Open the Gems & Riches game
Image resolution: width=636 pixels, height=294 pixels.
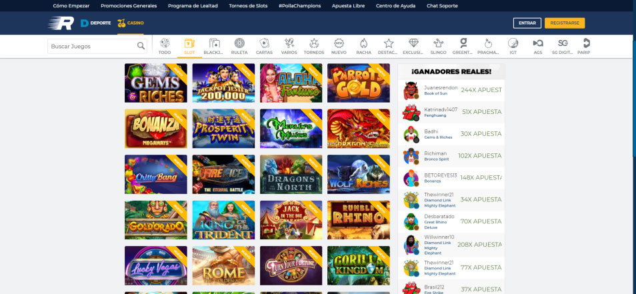(156, 83)
